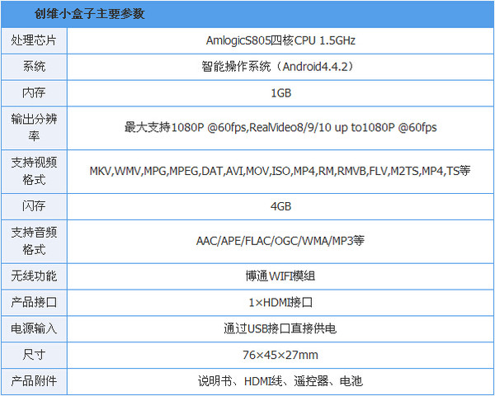
Task: Click the 智能操作系统（Android4.4.2）cell
Action: click(280, 67)
